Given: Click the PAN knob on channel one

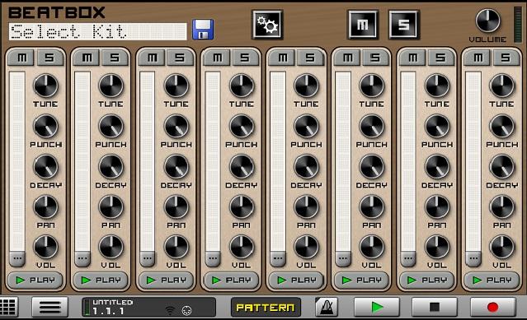Looking at the screenshot, I should 45,207.
